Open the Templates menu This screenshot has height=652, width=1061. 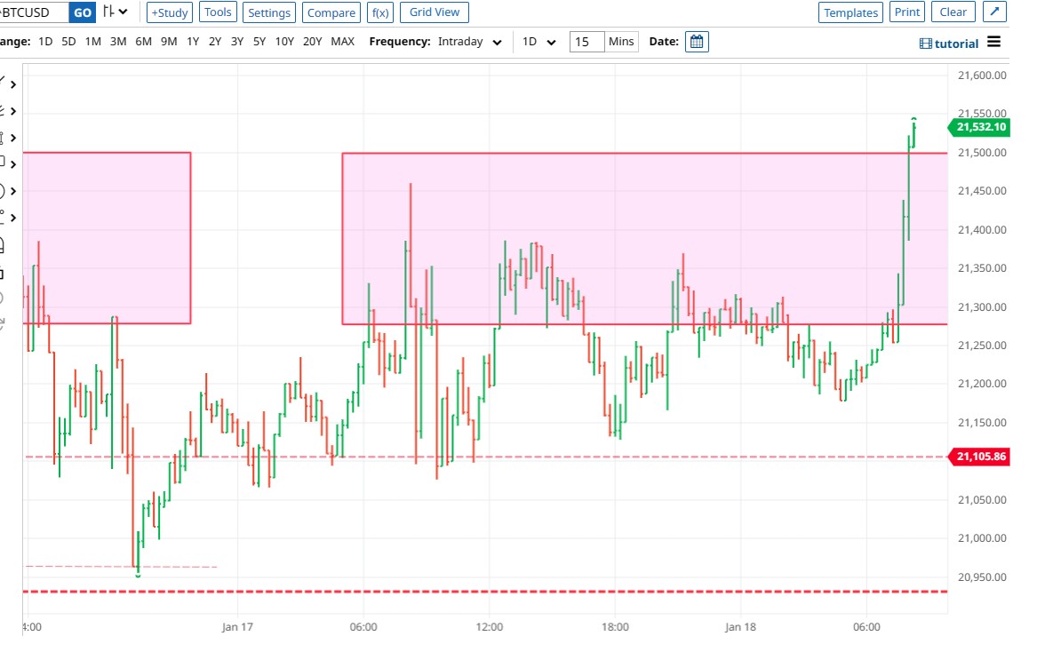[850, 12]
